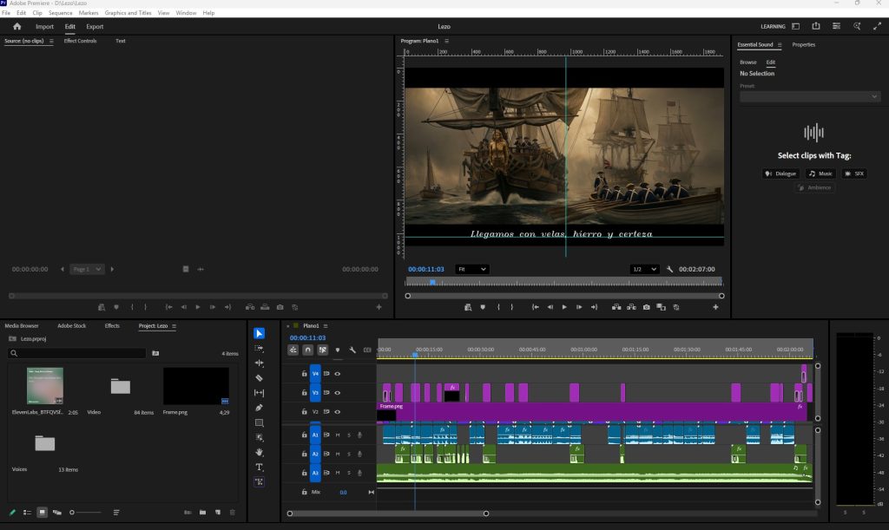Click Export in the header
889x530 pixels.
pyautogui.click(x=95, y=27)
